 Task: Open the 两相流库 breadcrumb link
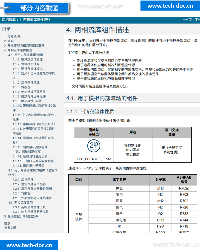(9, 20)
